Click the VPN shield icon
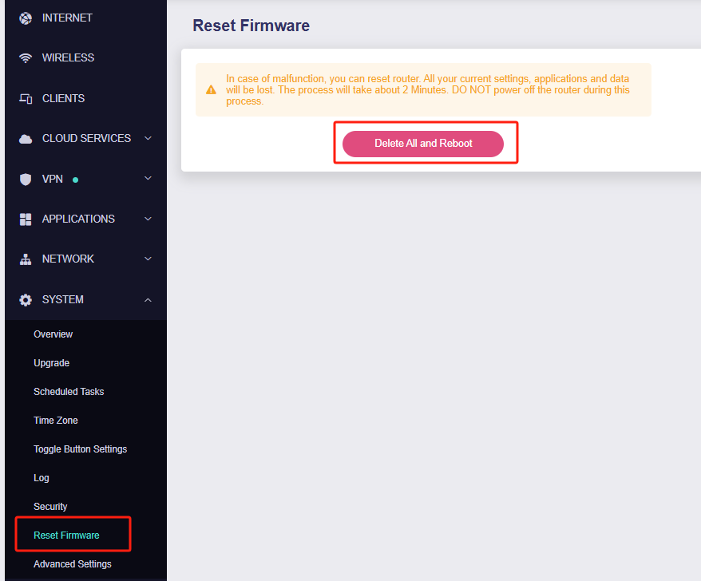 click(x=26, y=180)
